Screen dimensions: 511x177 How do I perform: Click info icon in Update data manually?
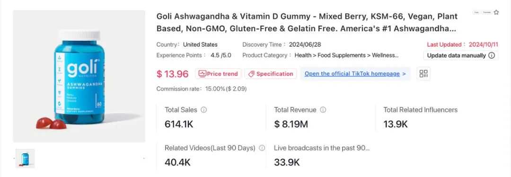tap(492, 55)
